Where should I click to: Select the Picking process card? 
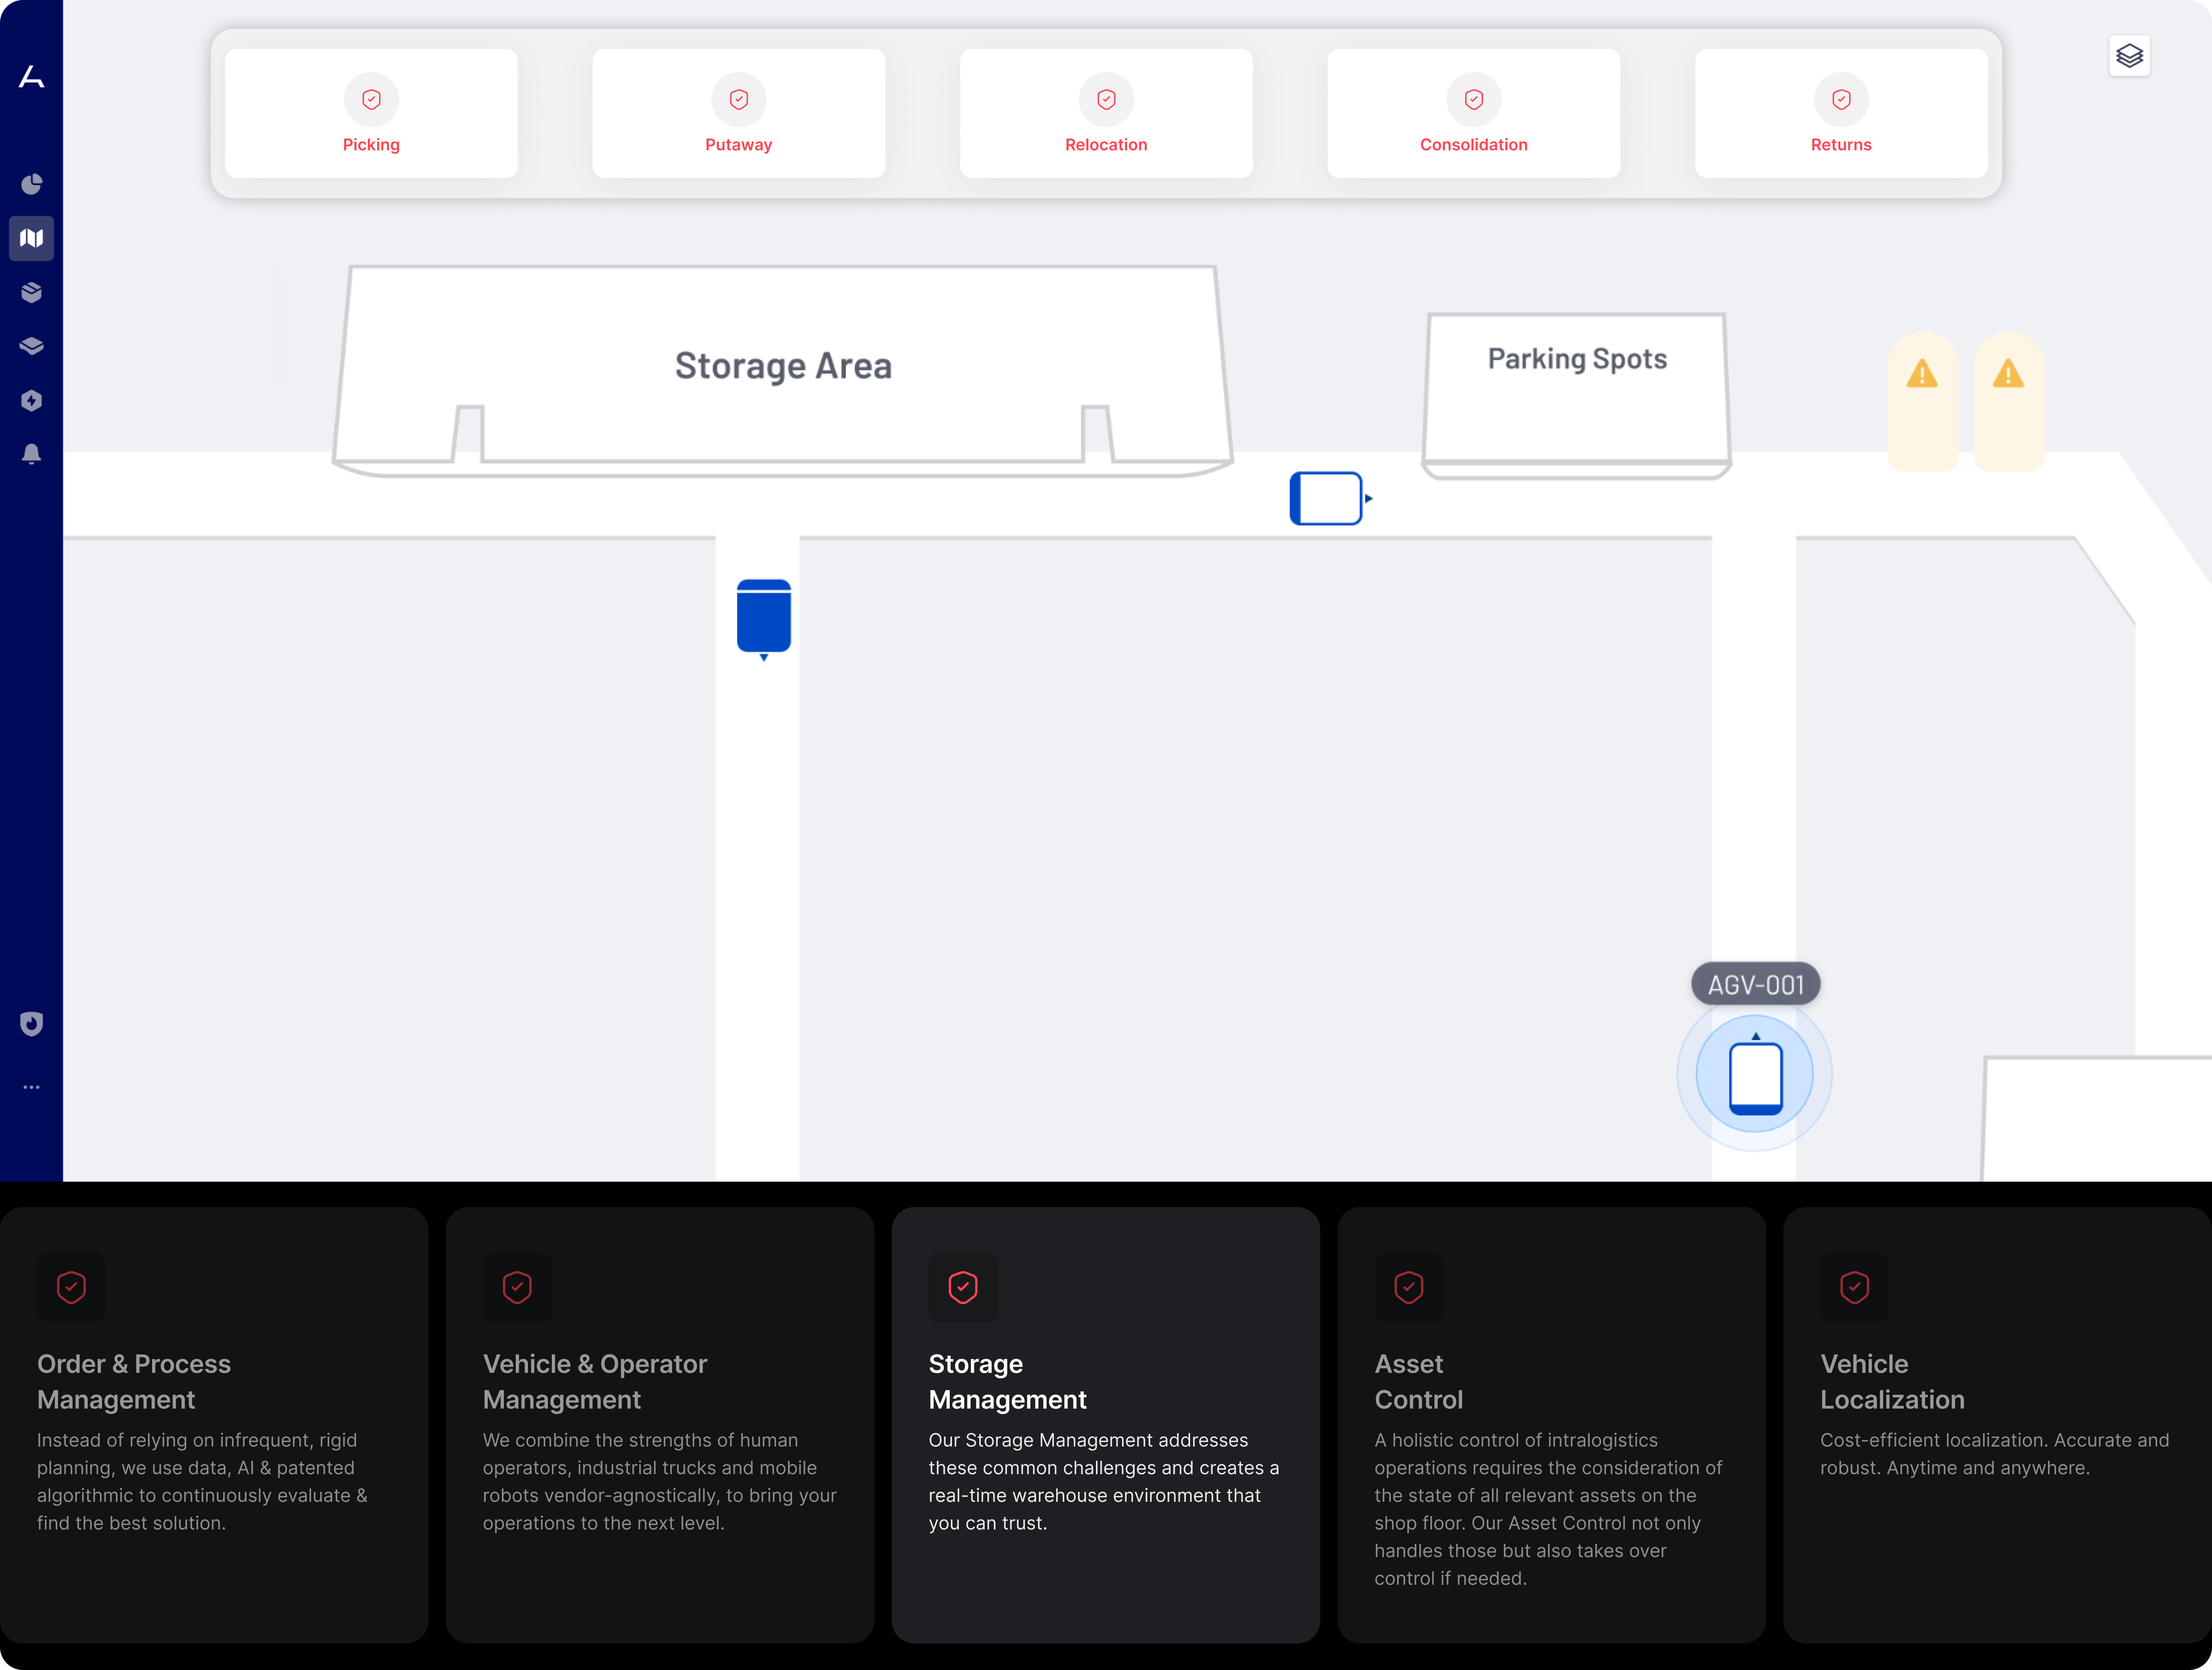coord(371,113)
